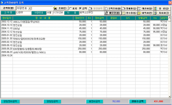Click the 검색어(W) button
Image resolution: width=172 pixels, height=105 pixels.
tap(8, 8)
